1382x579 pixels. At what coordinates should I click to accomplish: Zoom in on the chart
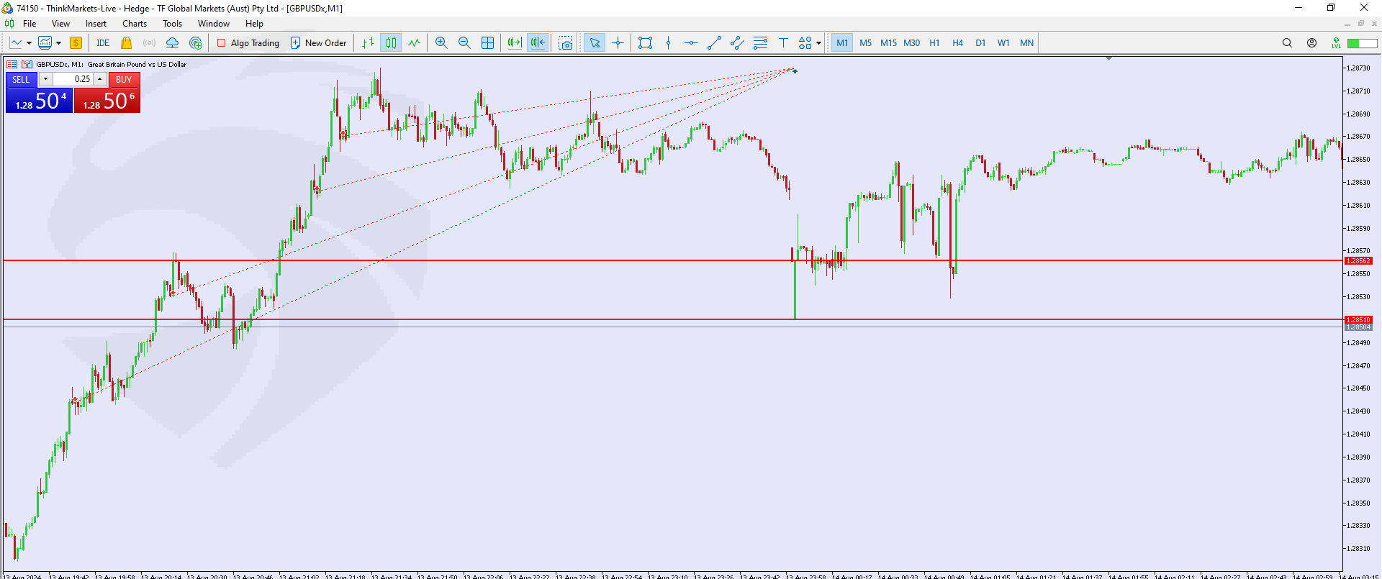(441, 43)
